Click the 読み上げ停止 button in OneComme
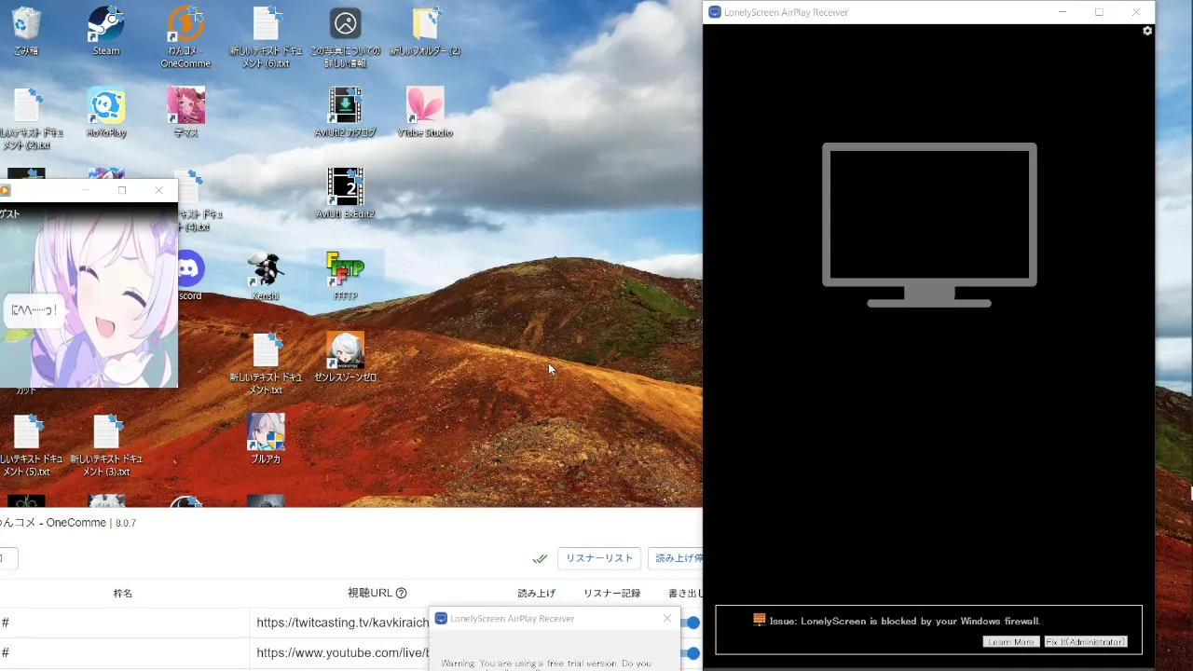1193x671 pixels. pyautogui.click(x=674, y=558)
